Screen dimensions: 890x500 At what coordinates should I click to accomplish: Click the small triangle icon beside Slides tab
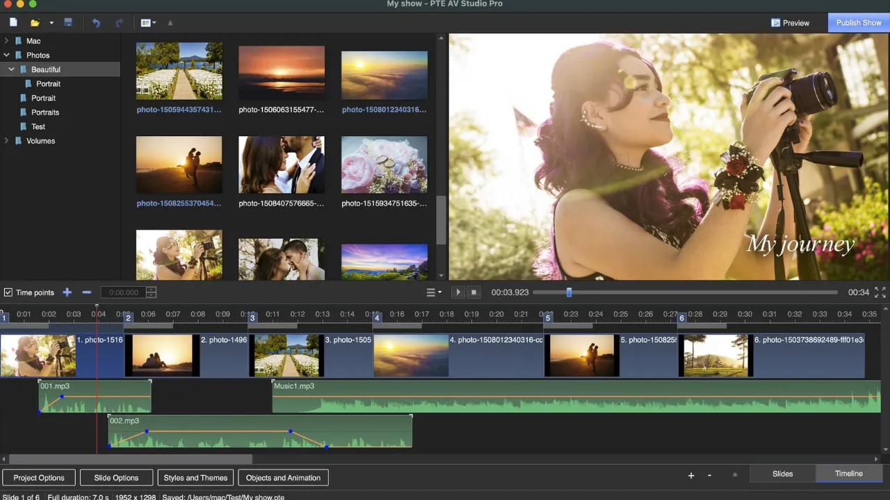[735, 474]
